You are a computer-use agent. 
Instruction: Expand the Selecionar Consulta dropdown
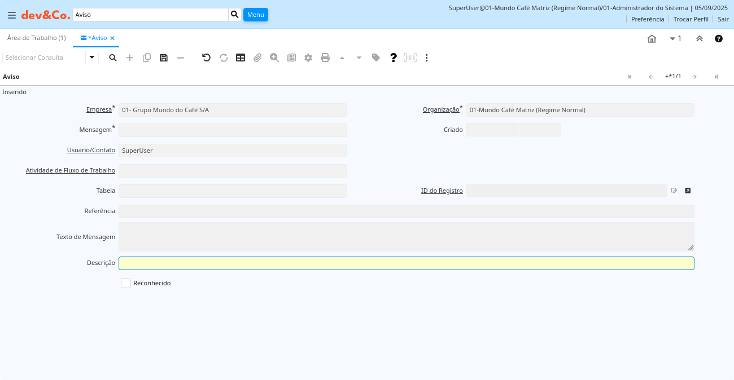(91, 58)
